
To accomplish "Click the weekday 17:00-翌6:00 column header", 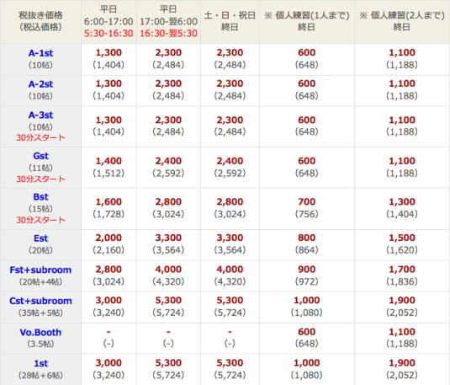I will [x=168, y=22].
